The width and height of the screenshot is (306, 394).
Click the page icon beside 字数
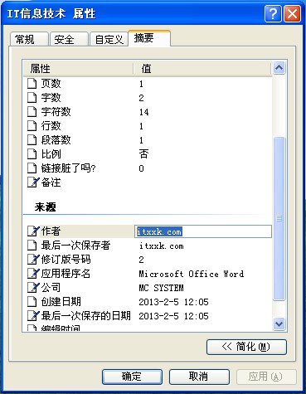pos(32,97)
